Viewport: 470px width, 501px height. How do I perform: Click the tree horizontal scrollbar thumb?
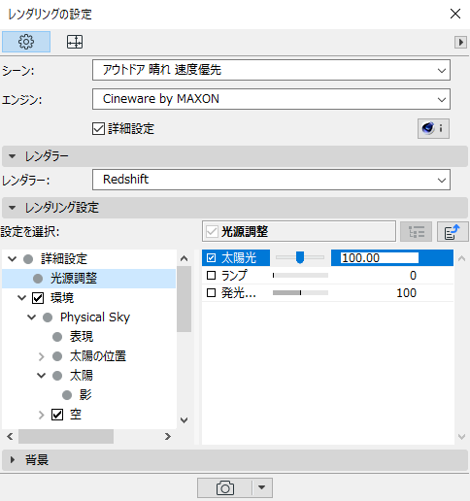66,437
